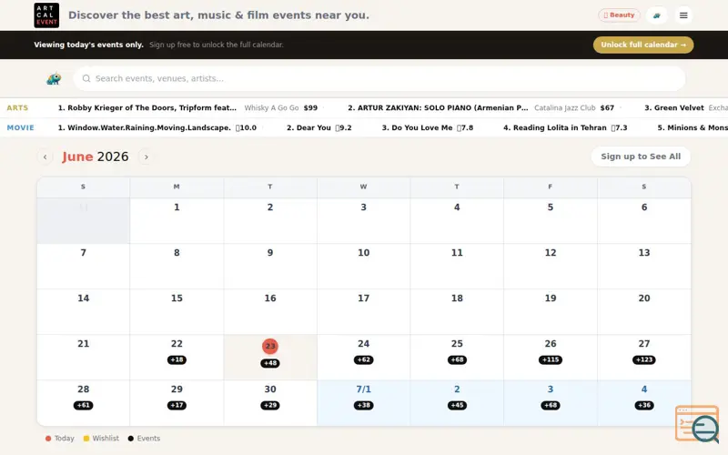Open +115 events badge on June 26
The height and width of the screenshot is (455, 728).
click(x=551, y=359)
